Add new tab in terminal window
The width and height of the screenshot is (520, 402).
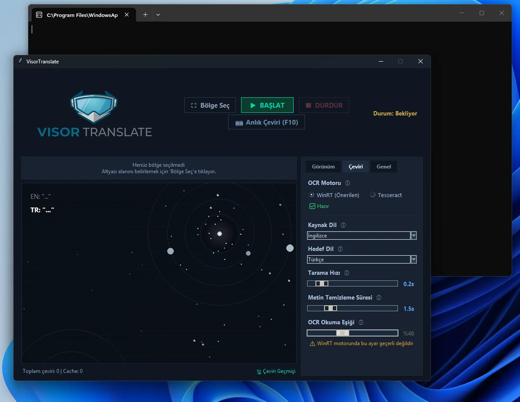(145, 15)
